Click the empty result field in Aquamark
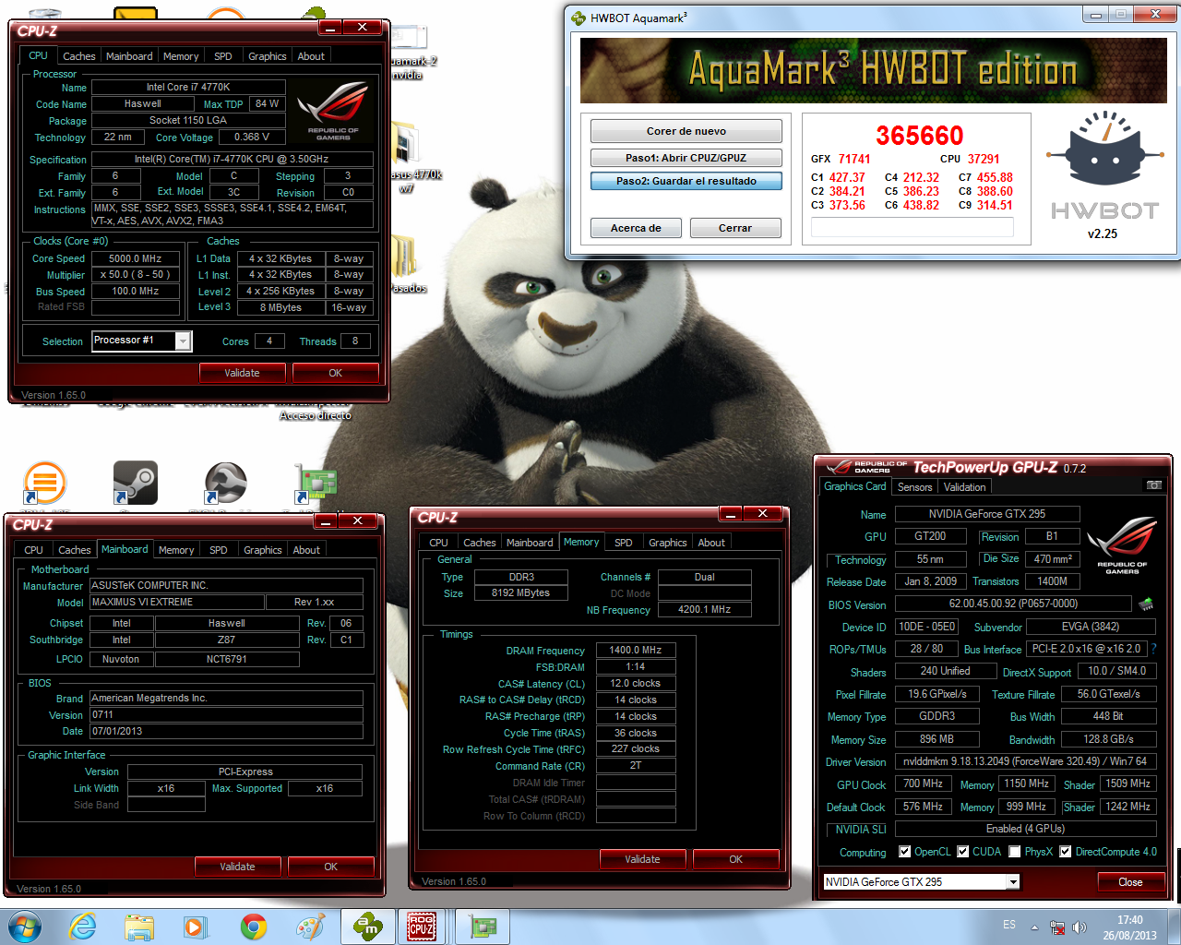 tap(913, 227)
